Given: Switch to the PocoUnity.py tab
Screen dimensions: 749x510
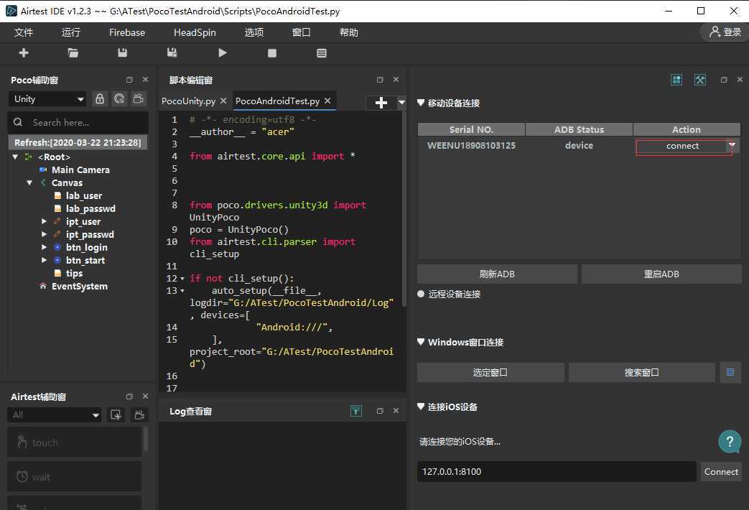Looking at the screenshot, I should (188, 101).
